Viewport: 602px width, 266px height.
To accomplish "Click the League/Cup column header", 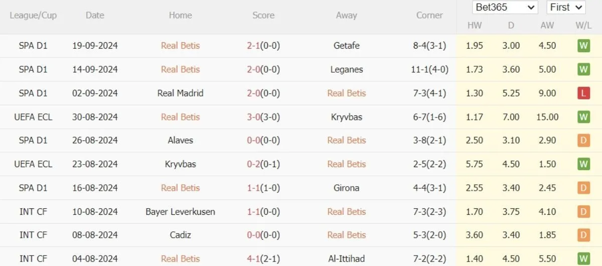I will 33,16.
